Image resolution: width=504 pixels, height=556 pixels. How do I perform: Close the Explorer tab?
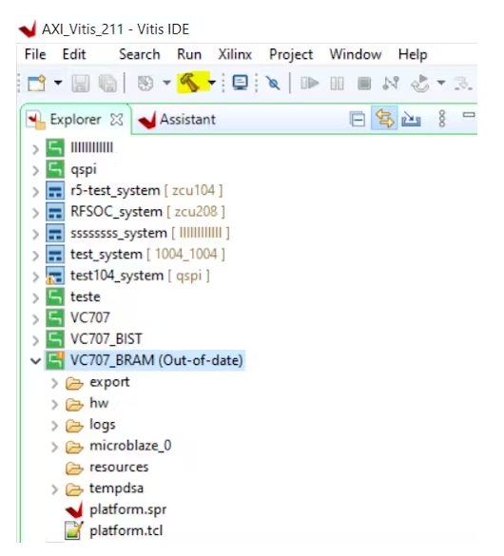coord(116,120)
